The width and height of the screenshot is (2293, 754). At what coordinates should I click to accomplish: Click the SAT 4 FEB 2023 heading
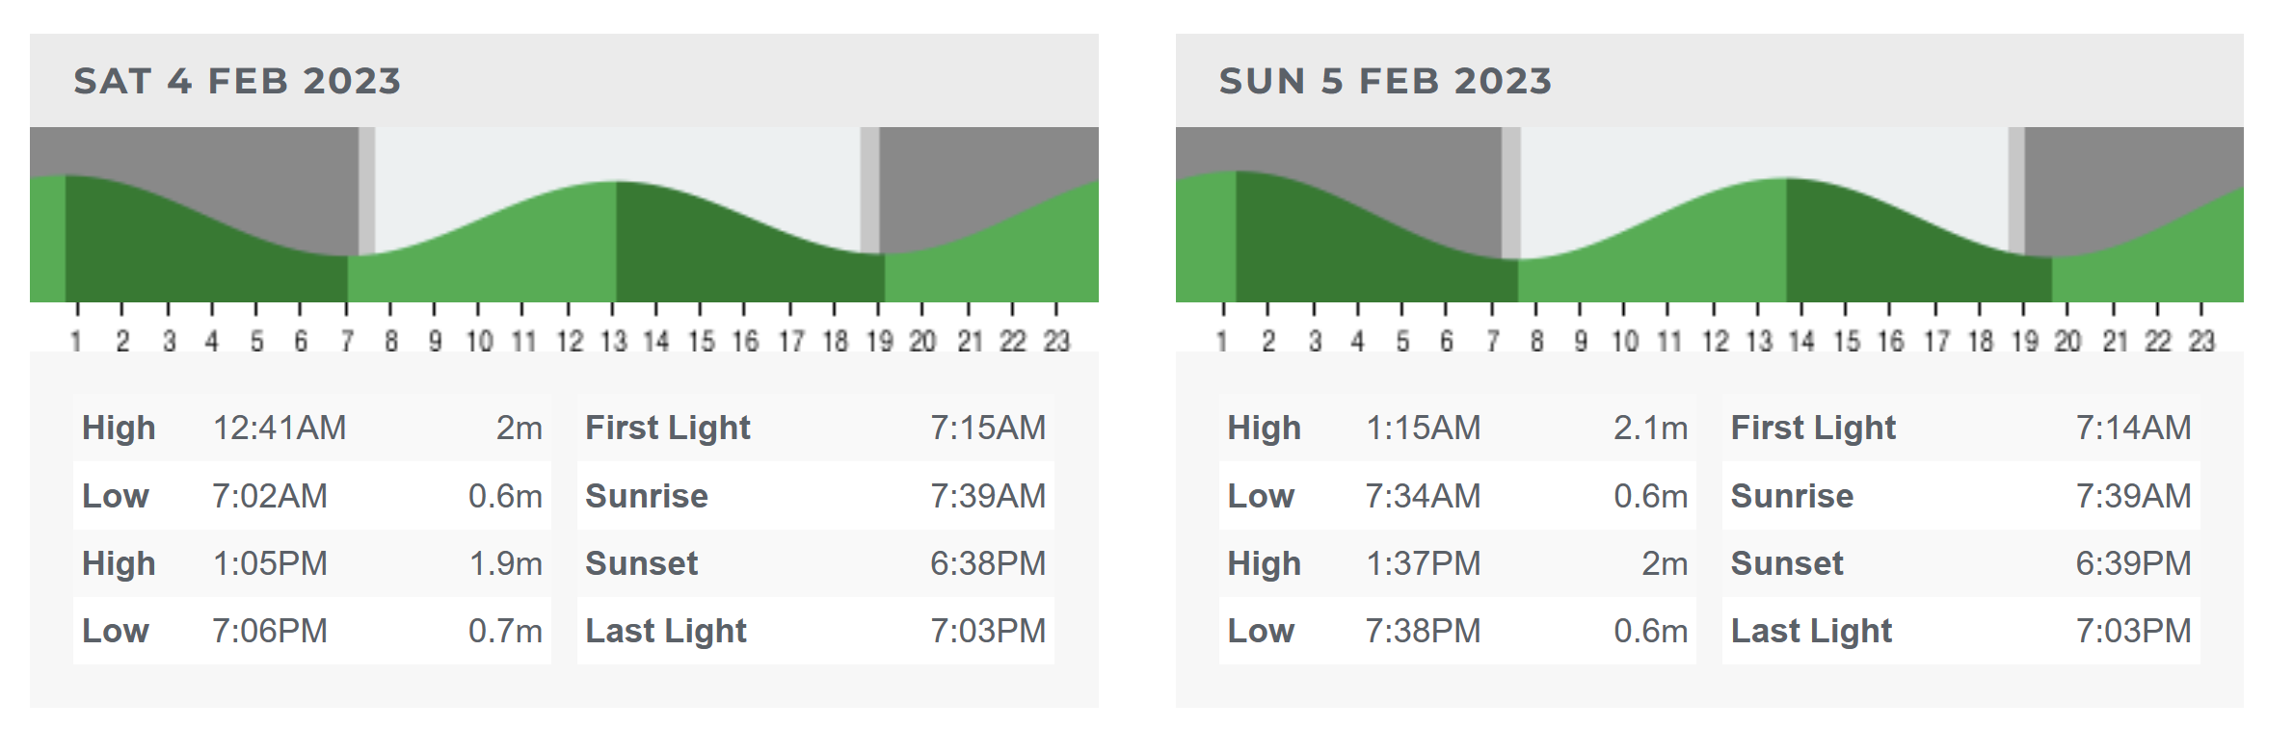tap(237, 81)
